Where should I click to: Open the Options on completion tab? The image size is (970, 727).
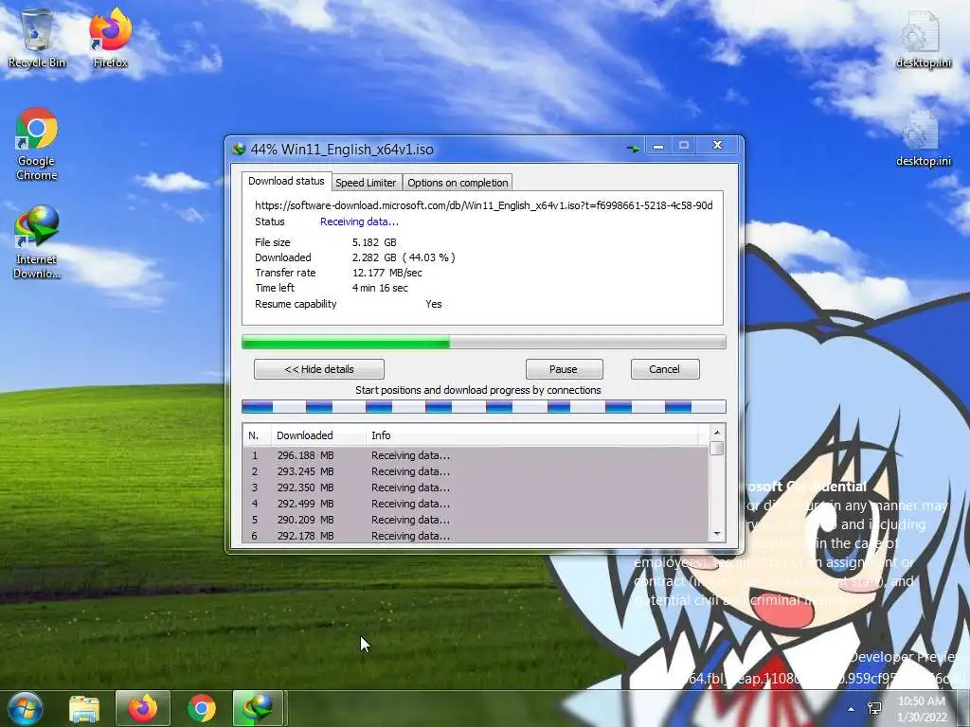(458, 183)
